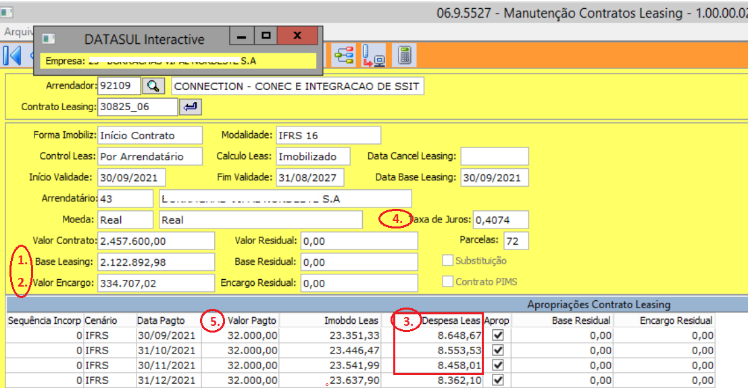748x388 pixels.
Task: Close the DATASUL Interactive window
Action: coord(297,36)
